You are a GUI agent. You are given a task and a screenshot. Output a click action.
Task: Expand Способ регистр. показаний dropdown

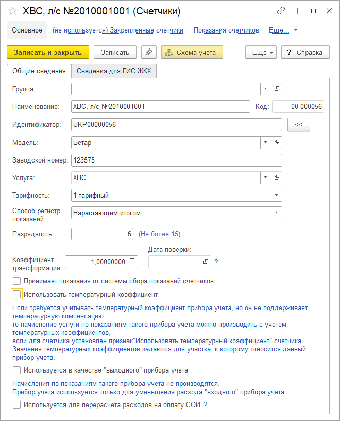[277, 213]
